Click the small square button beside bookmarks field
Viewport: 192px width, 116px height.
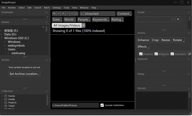point(47,17)
